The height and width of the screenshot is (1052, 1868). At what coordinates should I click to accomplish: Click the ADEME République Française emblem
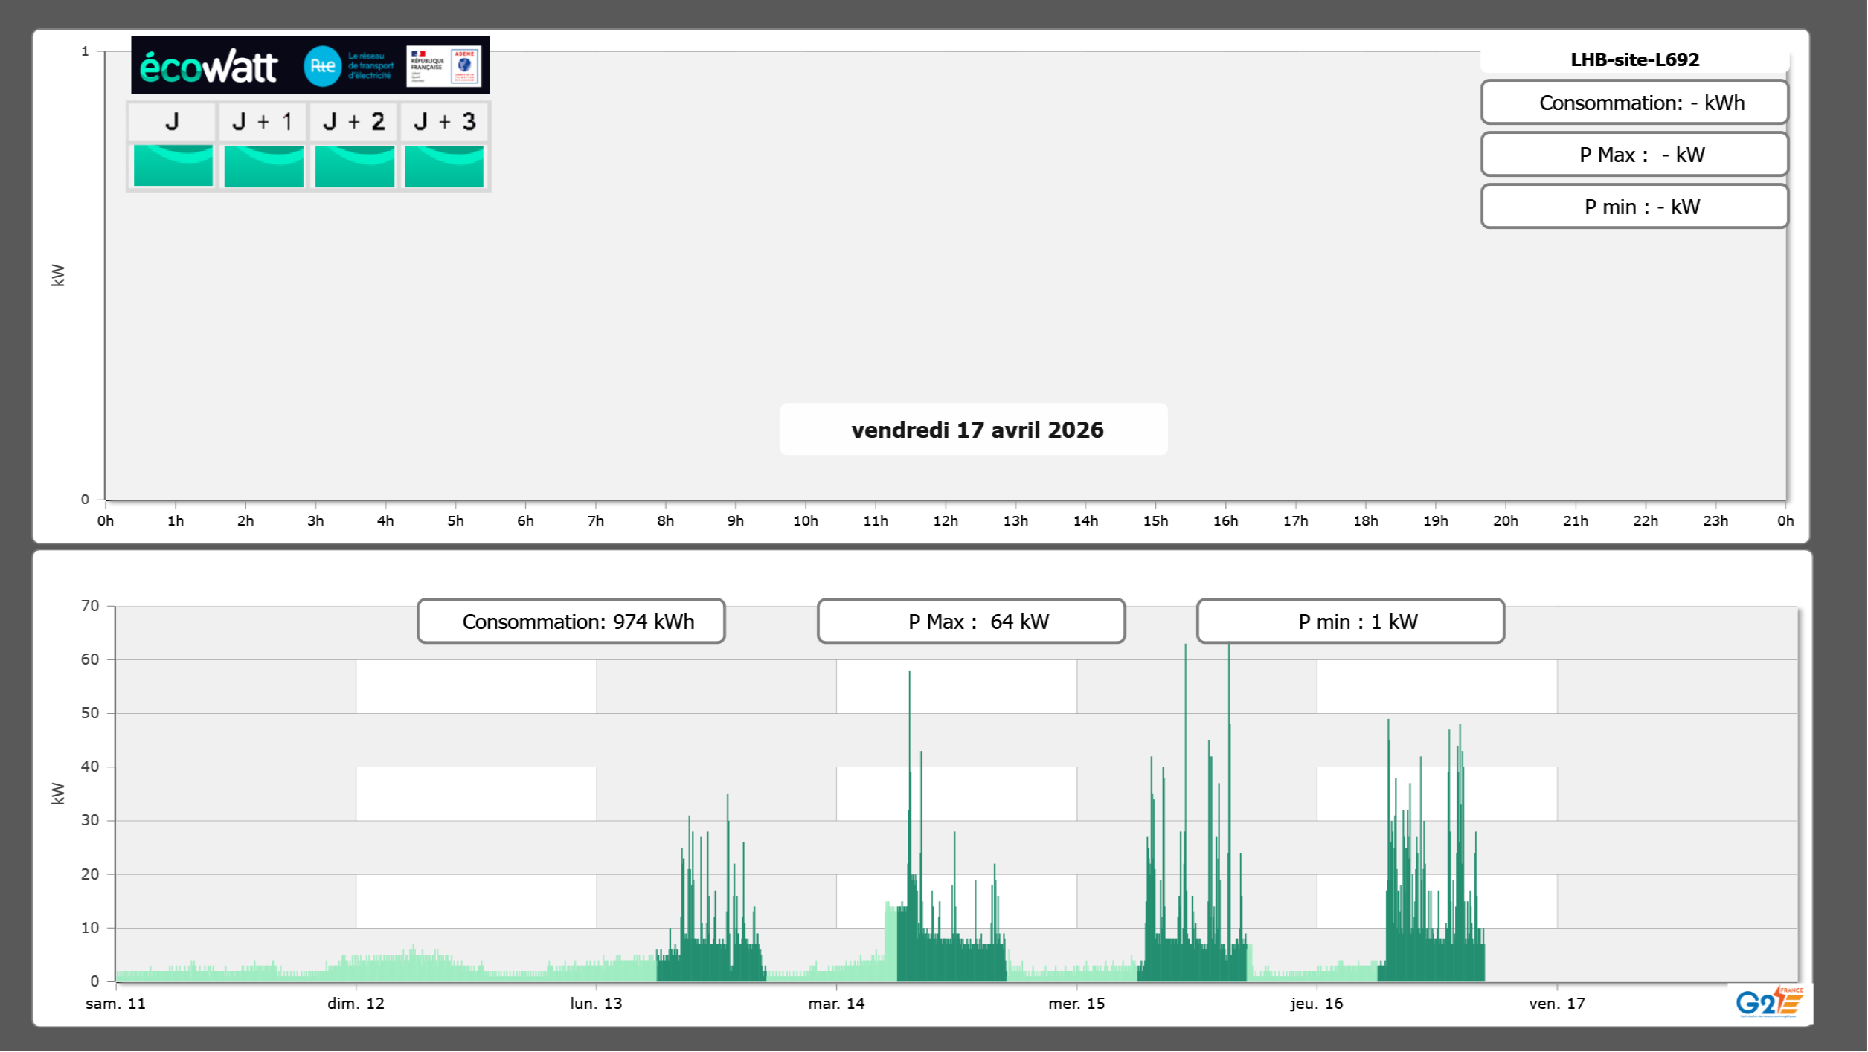[443, 66]
